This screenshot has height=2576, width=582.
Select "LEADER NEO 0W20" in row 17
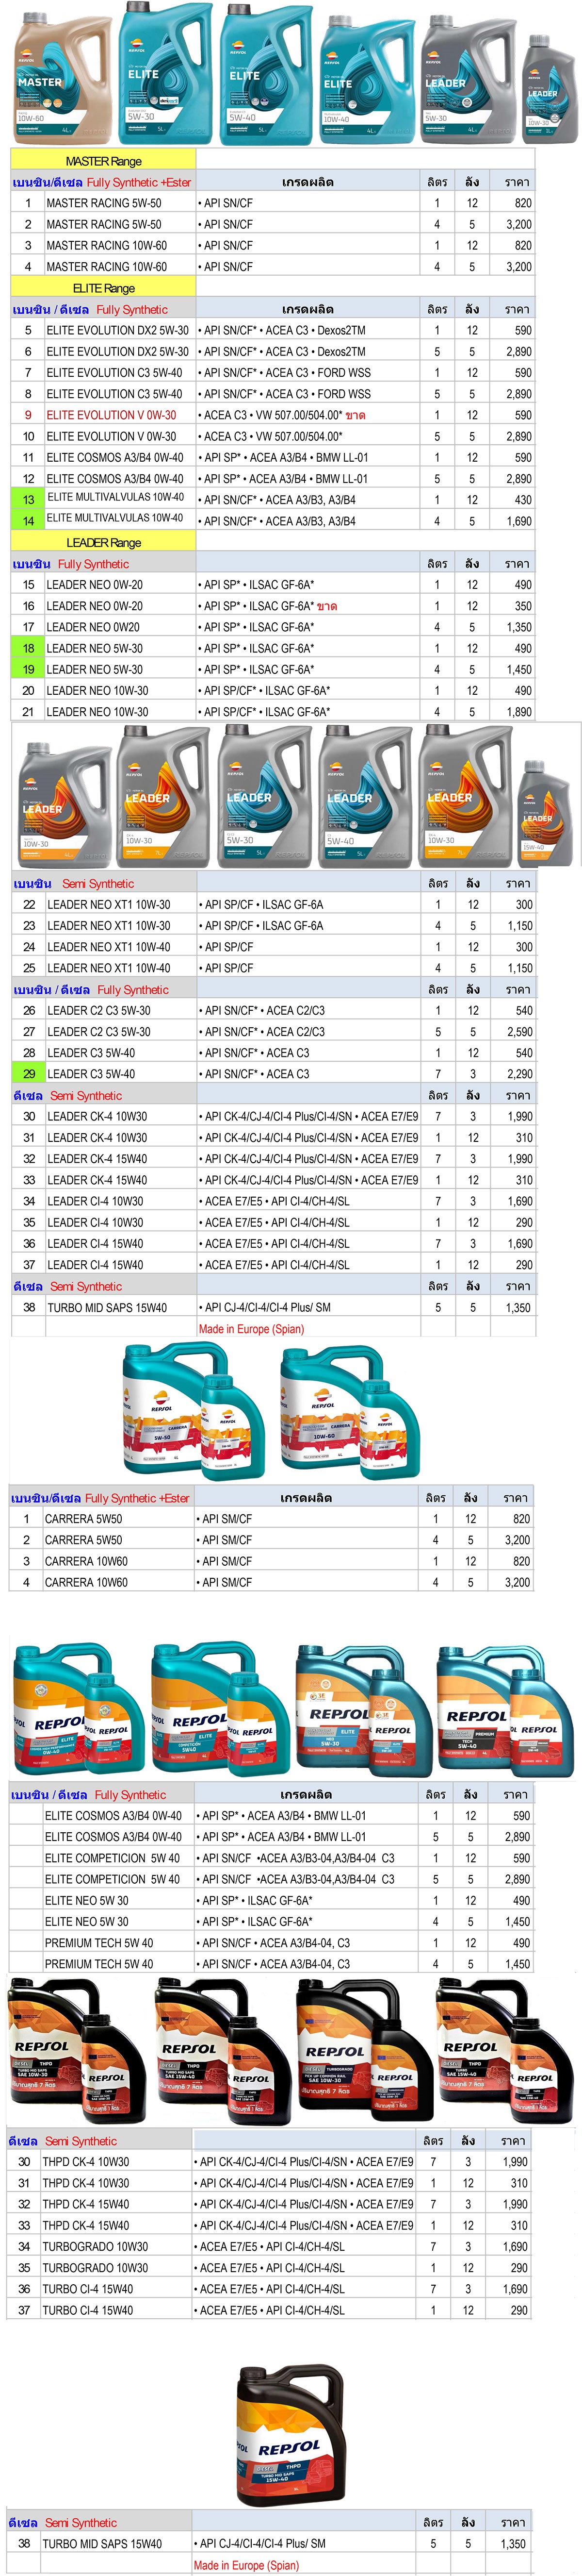pyautogui.click(x=93, y=627)
